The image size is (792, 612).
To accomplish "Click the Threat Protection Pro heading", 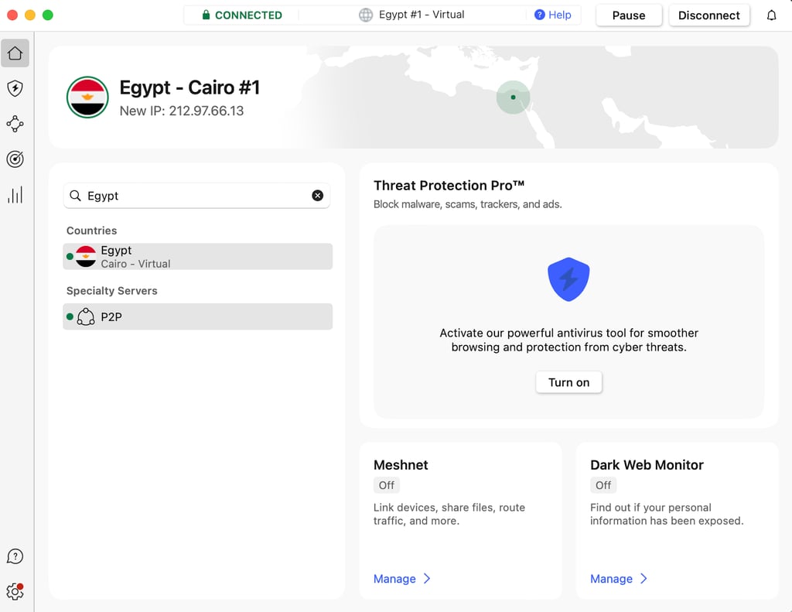I will 449,186.
